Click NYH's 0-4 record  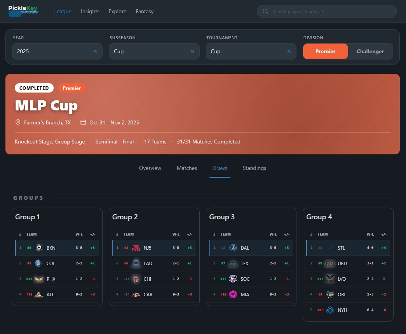click(x=370, y=310)
